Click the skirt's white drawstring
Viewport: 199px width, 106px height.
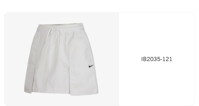pos(53,36)
